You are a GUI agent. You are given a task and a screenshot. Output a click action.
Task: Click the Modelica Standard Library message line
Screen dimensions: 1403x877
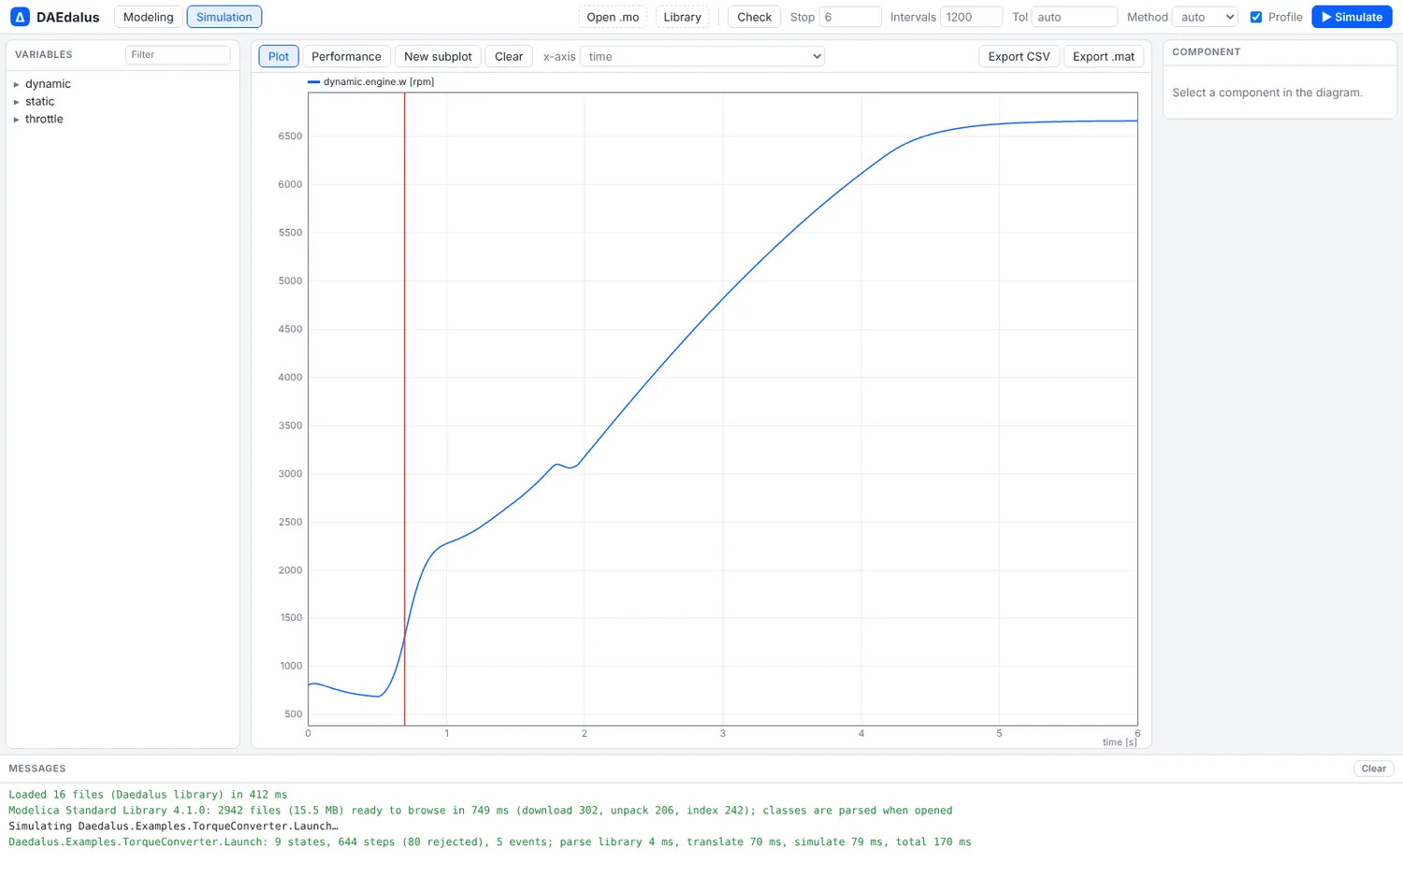pyautogui.click(x=480, y=811)
